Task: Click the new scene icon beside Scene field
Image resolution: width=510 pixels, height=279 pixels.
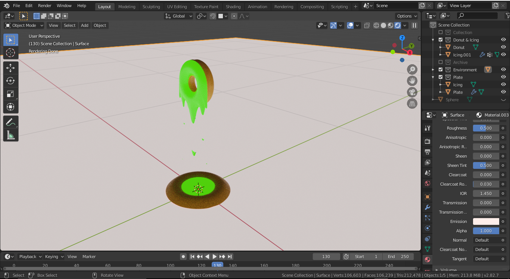Action: tap(422, 6)
